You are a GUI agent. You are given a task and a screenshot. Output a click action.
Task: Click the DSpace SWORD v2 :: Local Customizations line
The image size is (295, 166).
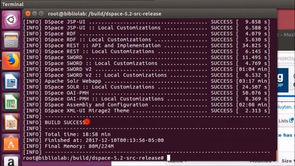(x=147, y=75)
